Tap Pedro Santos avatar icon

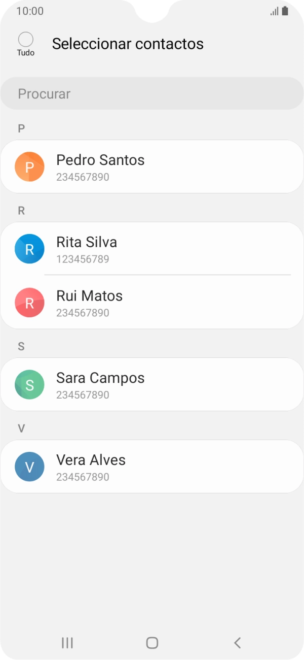pyautogui.click(x=29, y=166)
